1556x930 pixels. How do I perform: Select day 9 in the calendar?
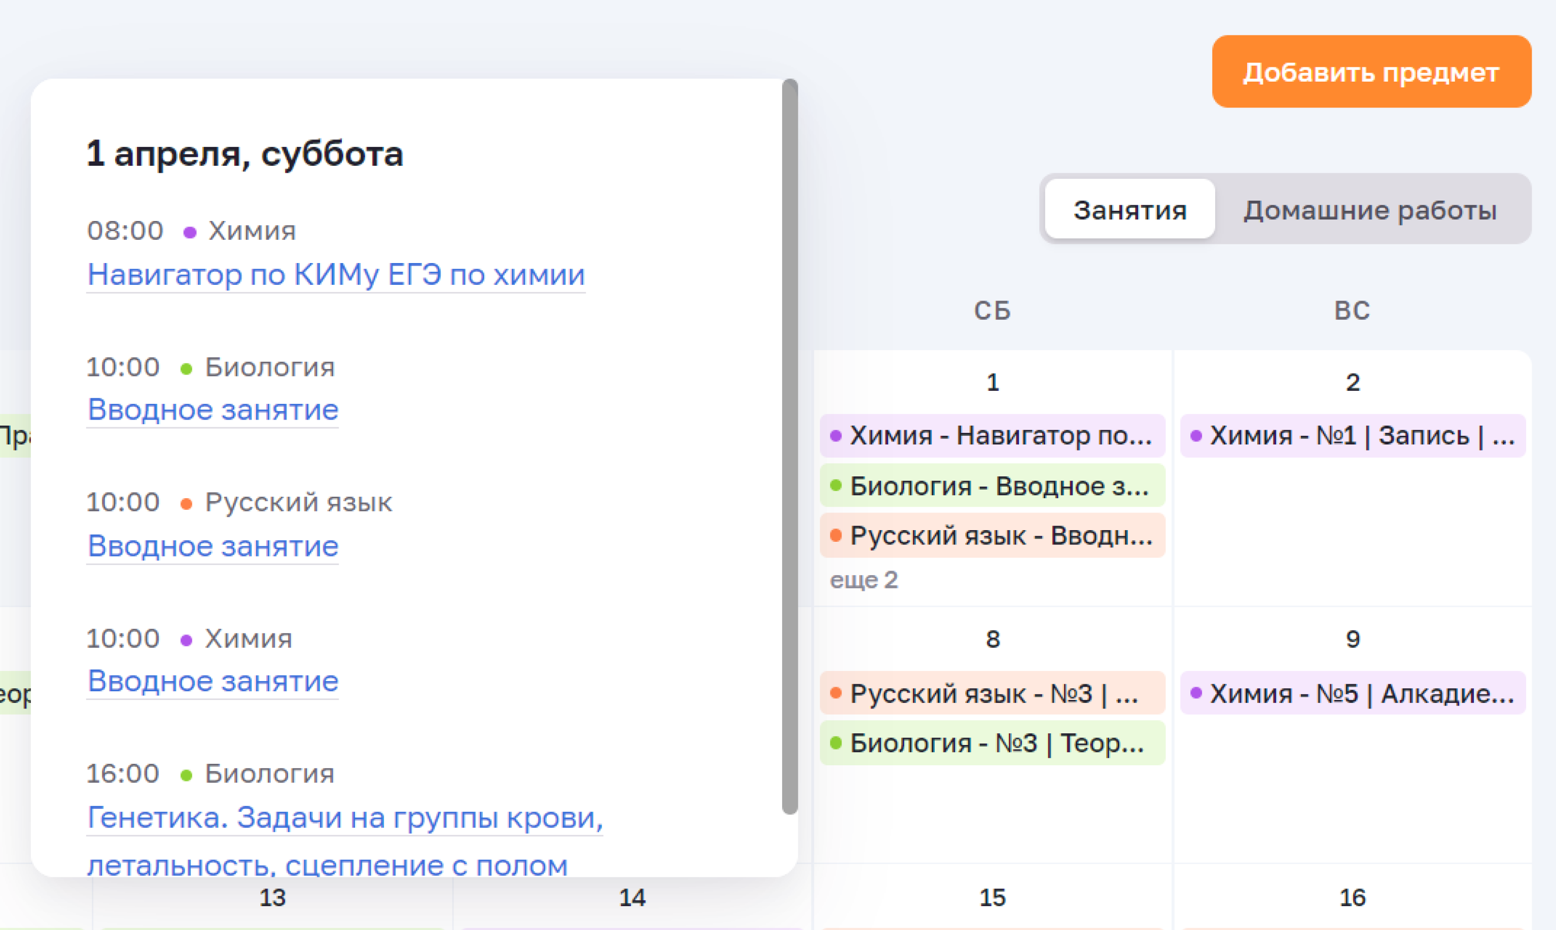click(1353, 639)
